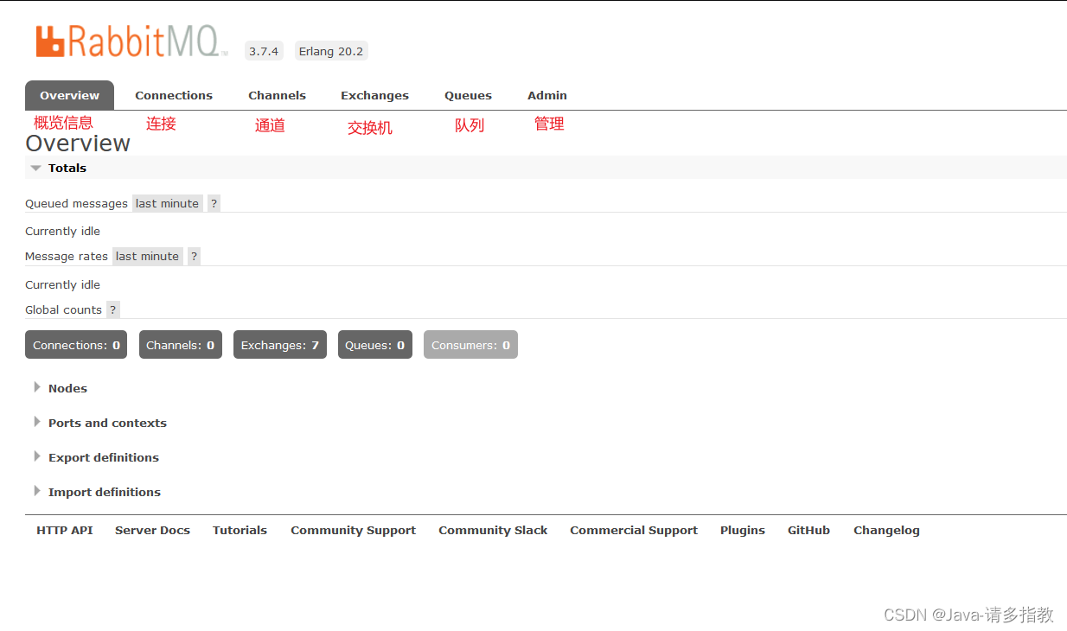Change Message rates last minute range
The image size is (1067, 631).
147,256
